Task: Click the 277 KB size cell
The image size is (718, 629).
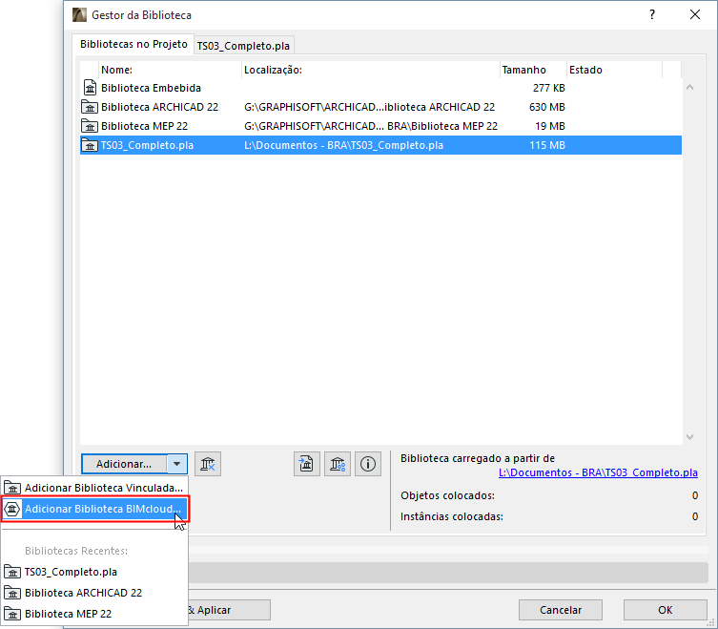Action: (x=548, y=88)
